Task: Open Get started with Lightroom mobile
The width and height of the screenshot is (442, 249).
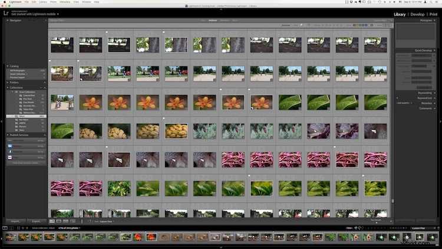Action: click(x=34, y=14)
